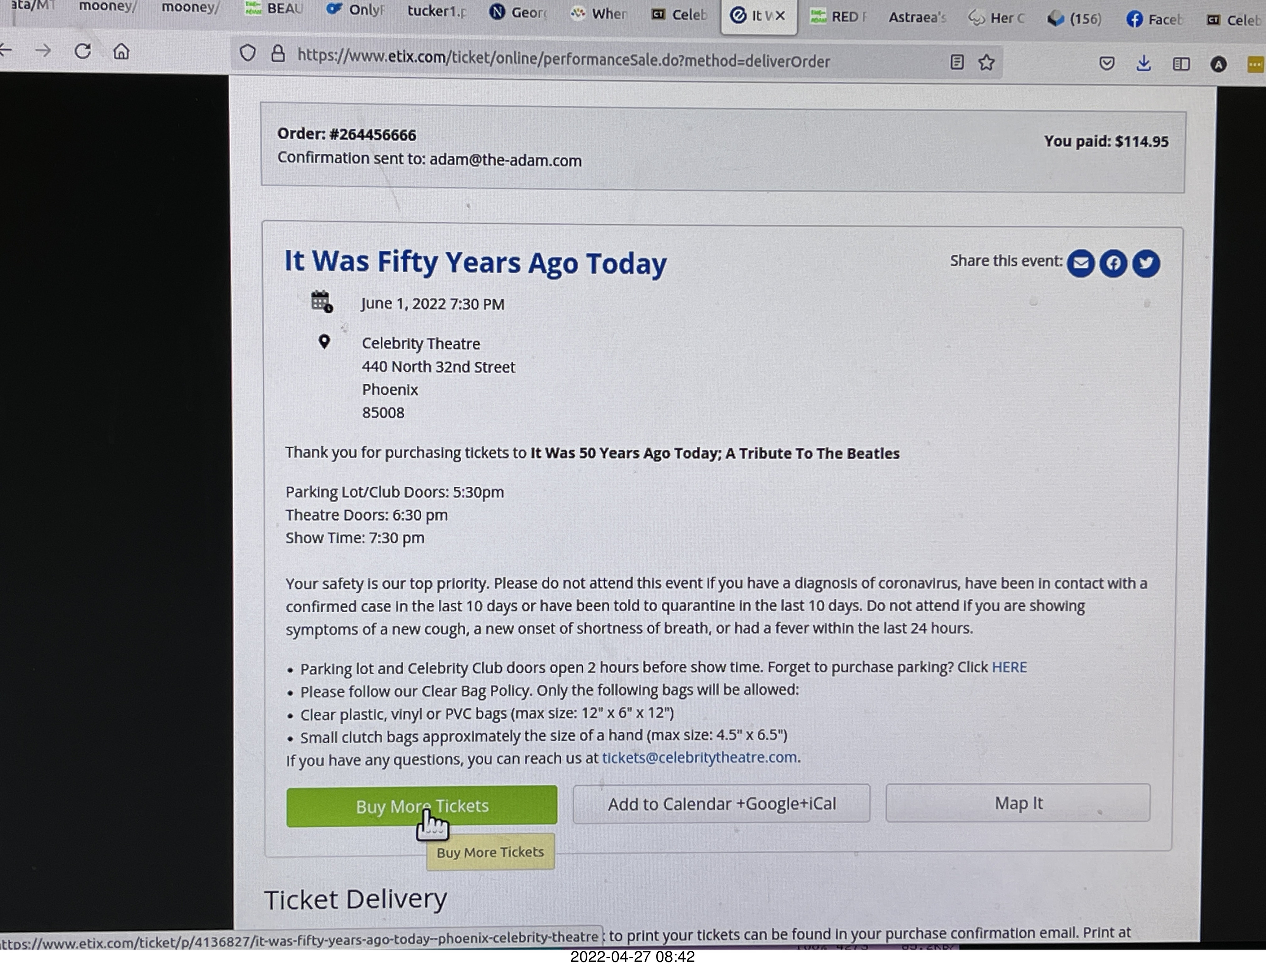The height and width of the screenshot is (966, 1266).
Task: Click the Map It button
Action: point(1018,803)
